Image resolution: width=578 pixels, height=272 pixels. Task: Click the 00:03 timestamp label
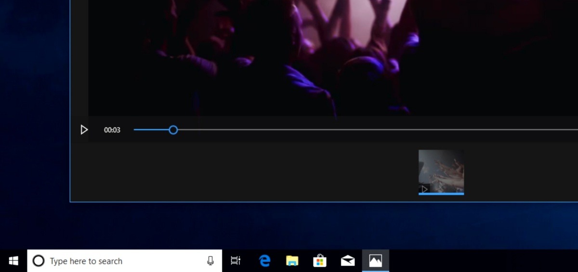pyautogui.click(x=112, y=130)
